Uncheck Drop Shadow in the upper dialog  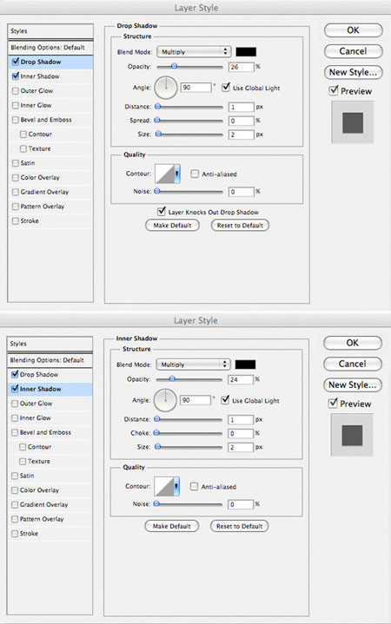click(x=16, y=62)
